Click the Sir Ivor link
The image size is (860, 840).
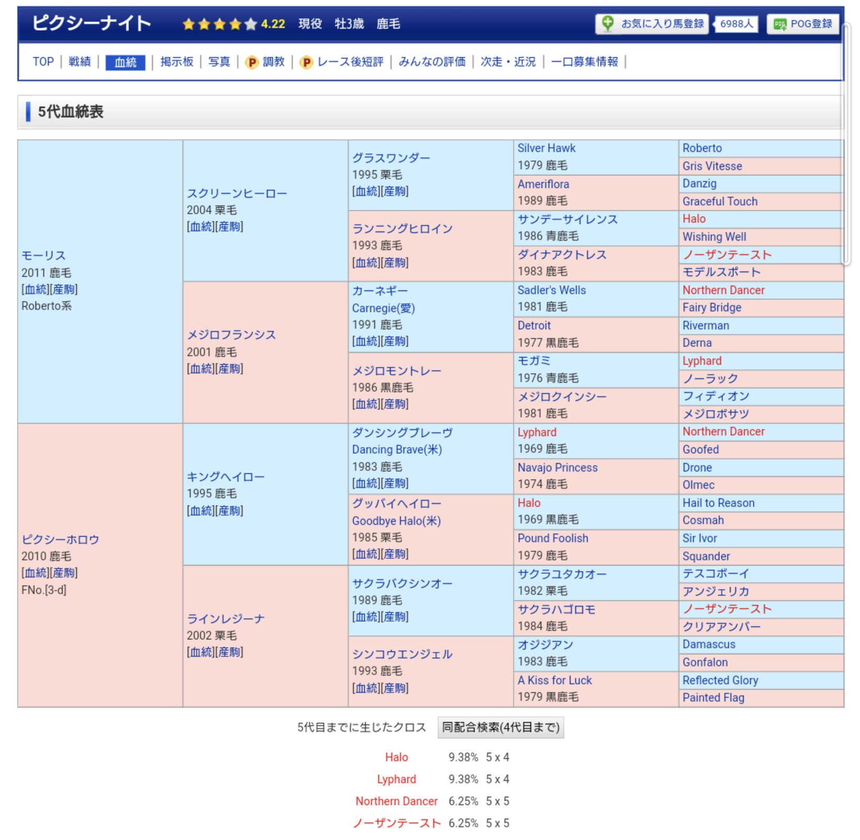pyautogui.click(x=699, y=538)
